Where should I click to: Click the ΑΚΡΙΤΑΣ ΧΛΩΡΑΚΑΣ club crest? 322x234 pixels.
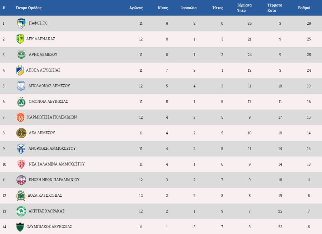tap(21, 211)
